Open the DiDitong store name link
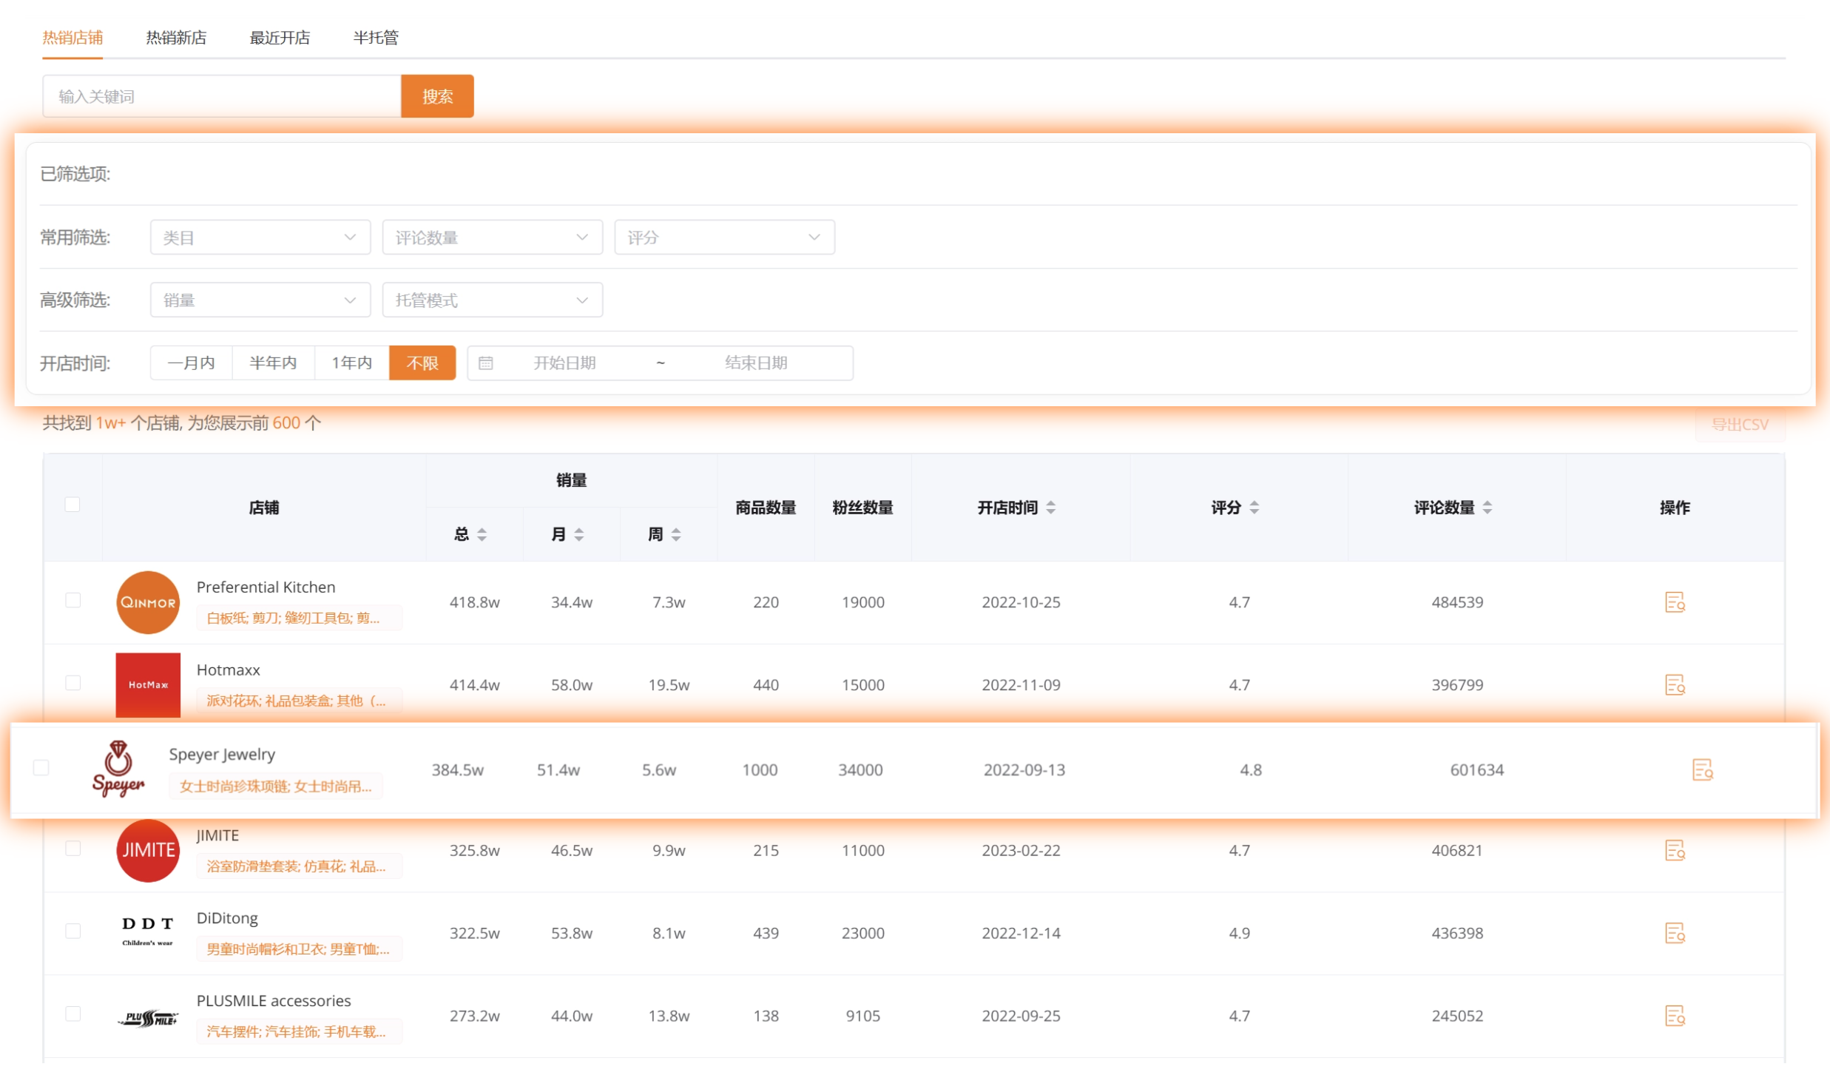1830x1078 pixels. [x=227, y=919]
